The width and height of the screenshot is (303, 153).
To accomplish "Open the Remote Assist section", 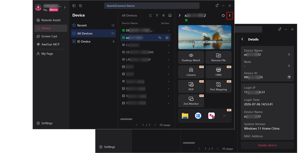I will (51, 20).
